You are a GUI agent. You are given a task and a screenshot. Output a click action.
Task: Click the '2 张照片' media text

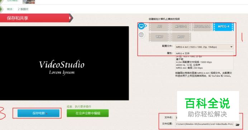23,9
